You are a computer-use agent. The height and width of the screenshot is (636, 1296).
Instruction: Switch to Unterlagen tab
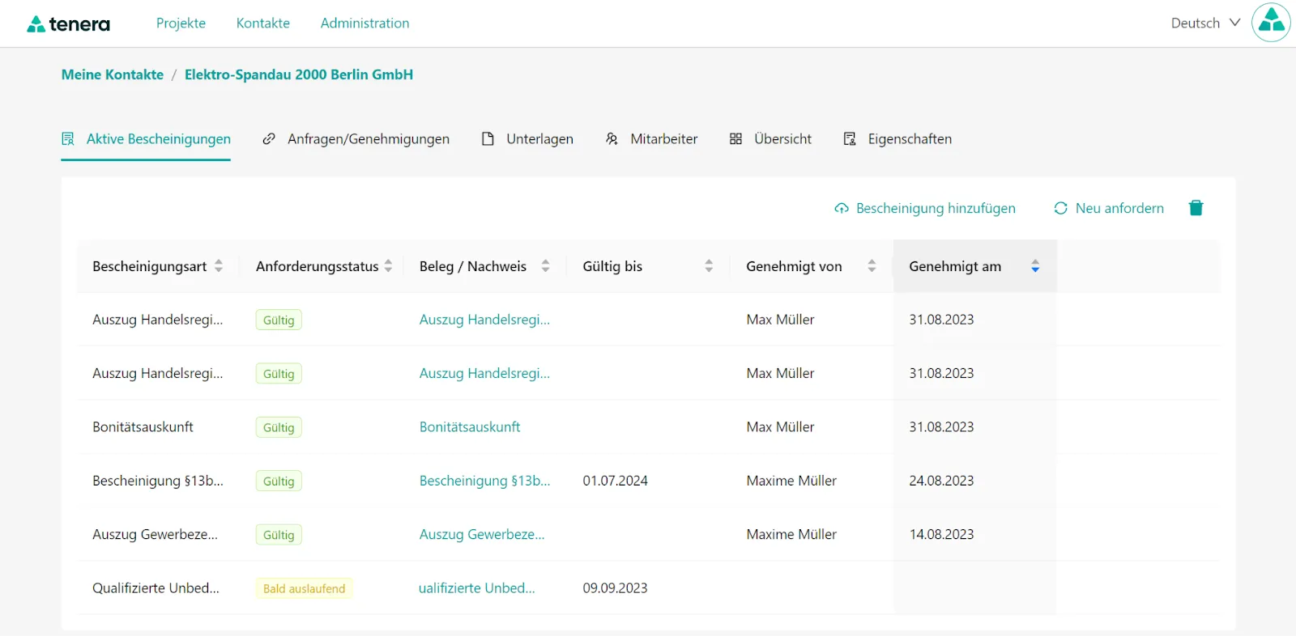point(527,139)
